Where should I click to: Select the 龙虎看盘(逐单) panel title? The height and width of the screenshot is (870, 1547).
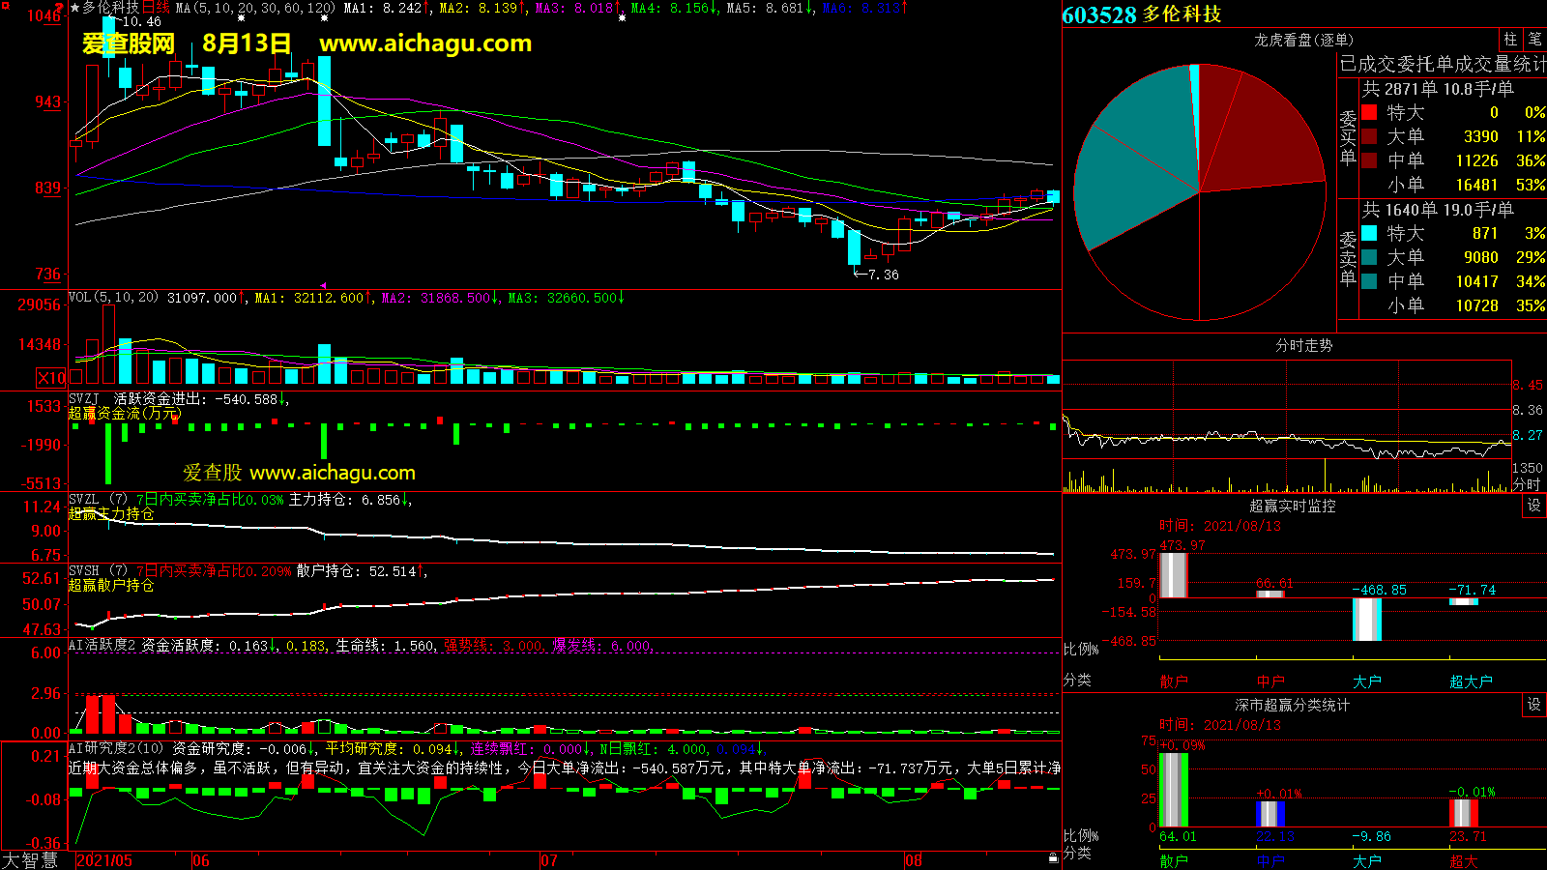click(1303, 40)
